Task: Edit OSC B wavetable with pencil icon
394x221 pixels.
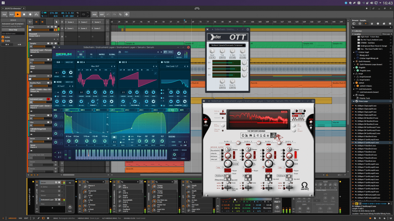Action: tap(155, 73)
